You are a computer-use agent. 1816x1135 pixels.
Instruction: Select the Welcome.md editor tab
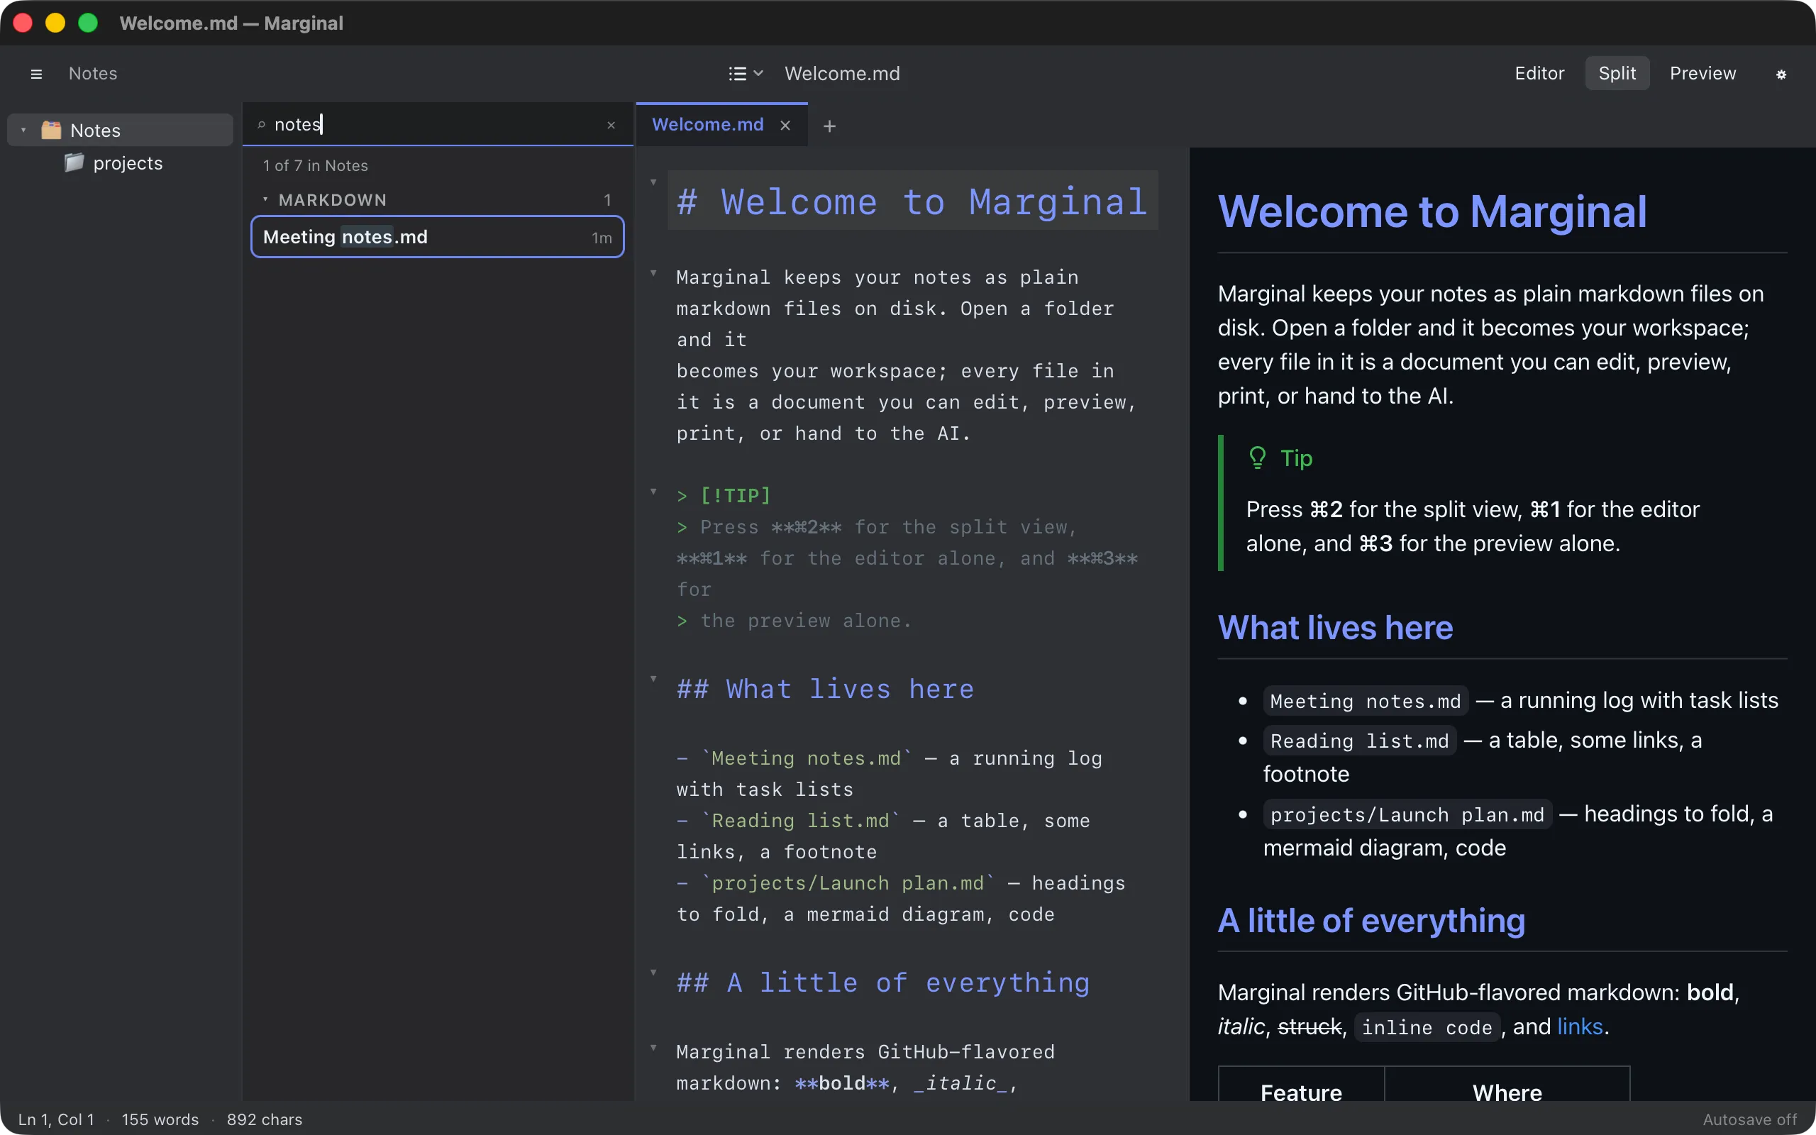[x=722, y=125]
